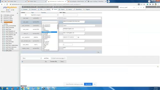This screenshot has height=90, width=160.
Task: Expand wpn8_commentmeta table node
Action: point(3,26)
